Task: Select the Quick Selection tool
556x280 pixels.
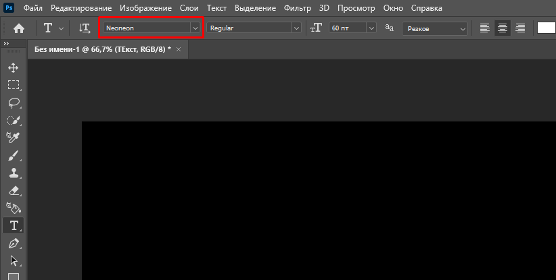Action: (14, 120)
